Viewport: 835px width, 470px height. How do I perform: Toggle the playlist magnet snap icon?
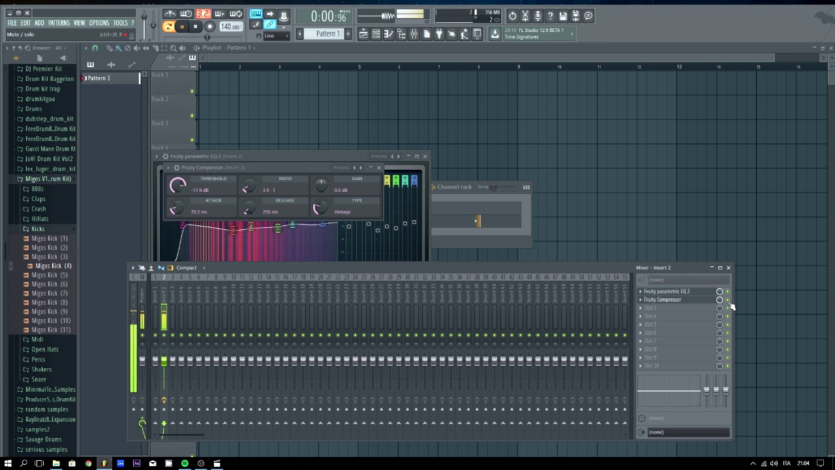pos(95,48)
